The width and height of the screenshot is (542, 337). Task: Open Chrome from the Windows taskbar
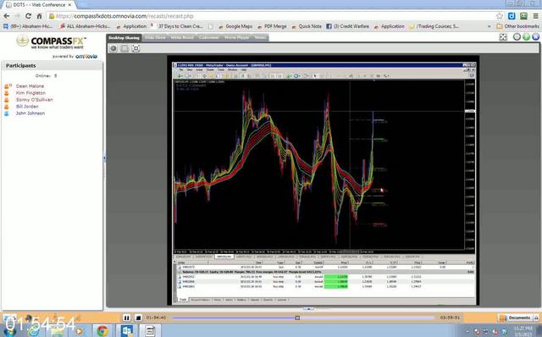(x=102, y=331)
